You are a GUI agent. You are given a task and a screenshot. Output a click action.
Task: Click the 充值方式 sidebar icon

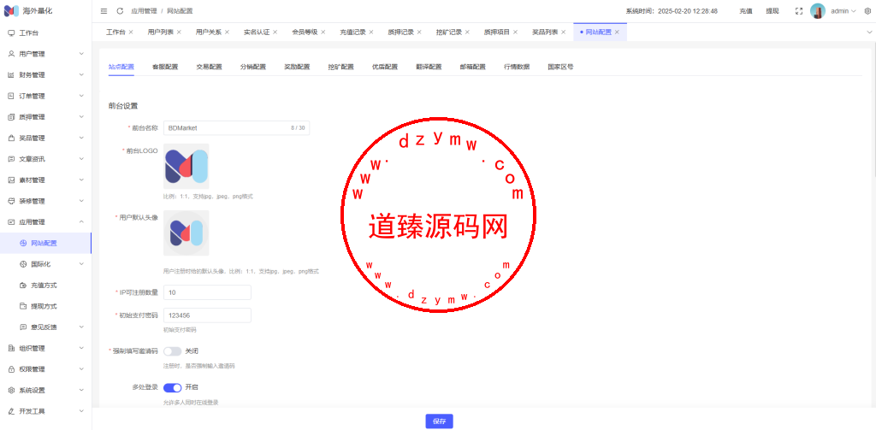click(23, 286)
